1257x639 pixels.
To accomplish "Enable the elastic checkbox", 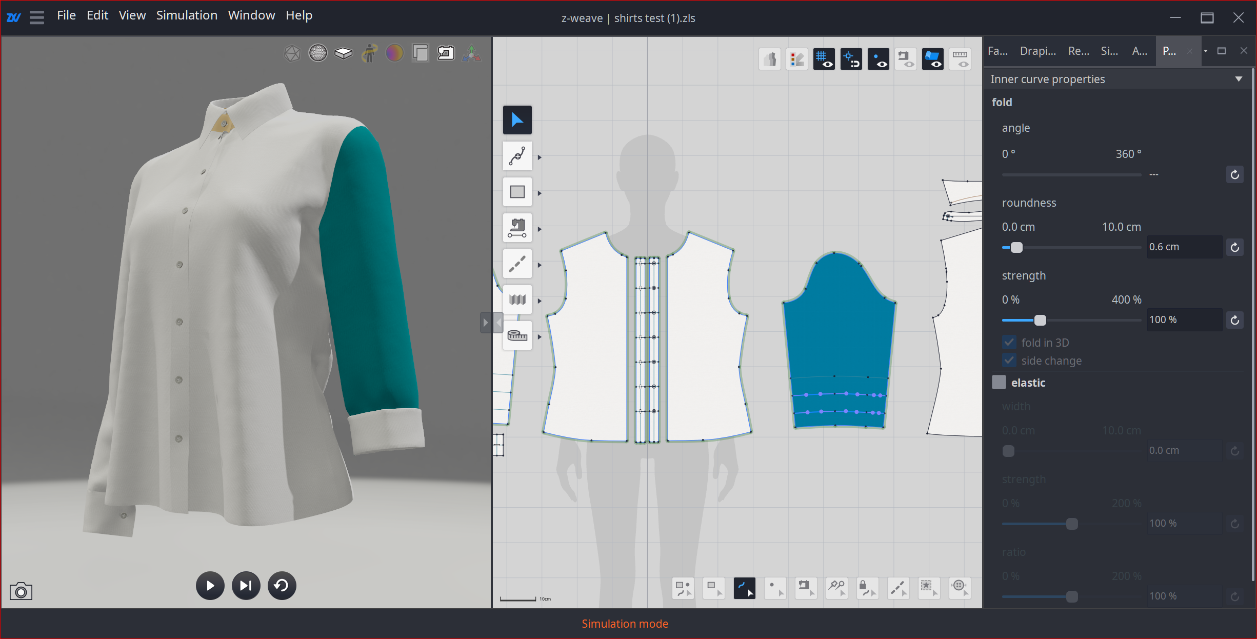I will (x=999, y=382).
